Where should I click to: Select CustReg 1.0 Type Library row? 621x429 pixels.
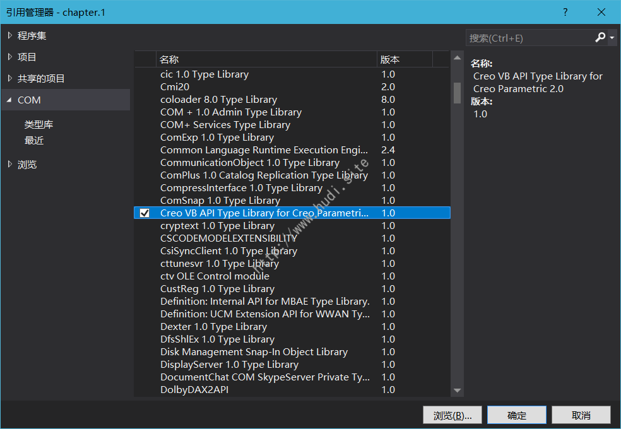[x=292, y=288]
